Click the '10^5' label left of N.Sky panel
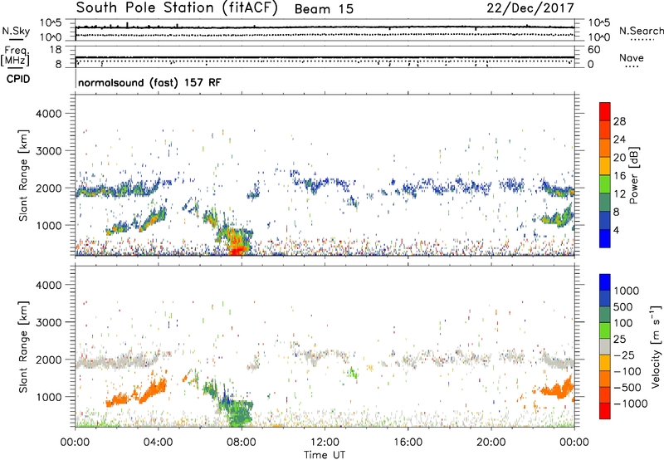This screenshot has width=664, height=460. click(x=51, y=23)
